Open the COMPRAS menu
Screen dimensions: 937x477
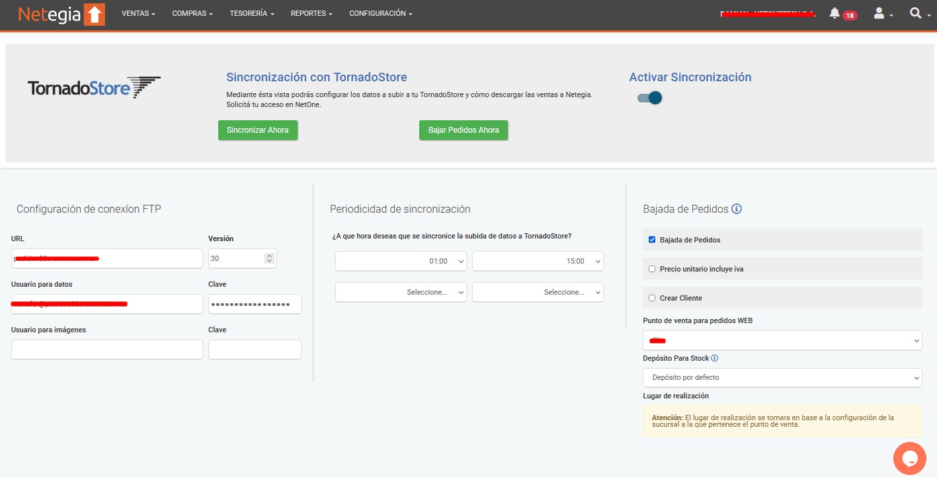tap(192, 13)
